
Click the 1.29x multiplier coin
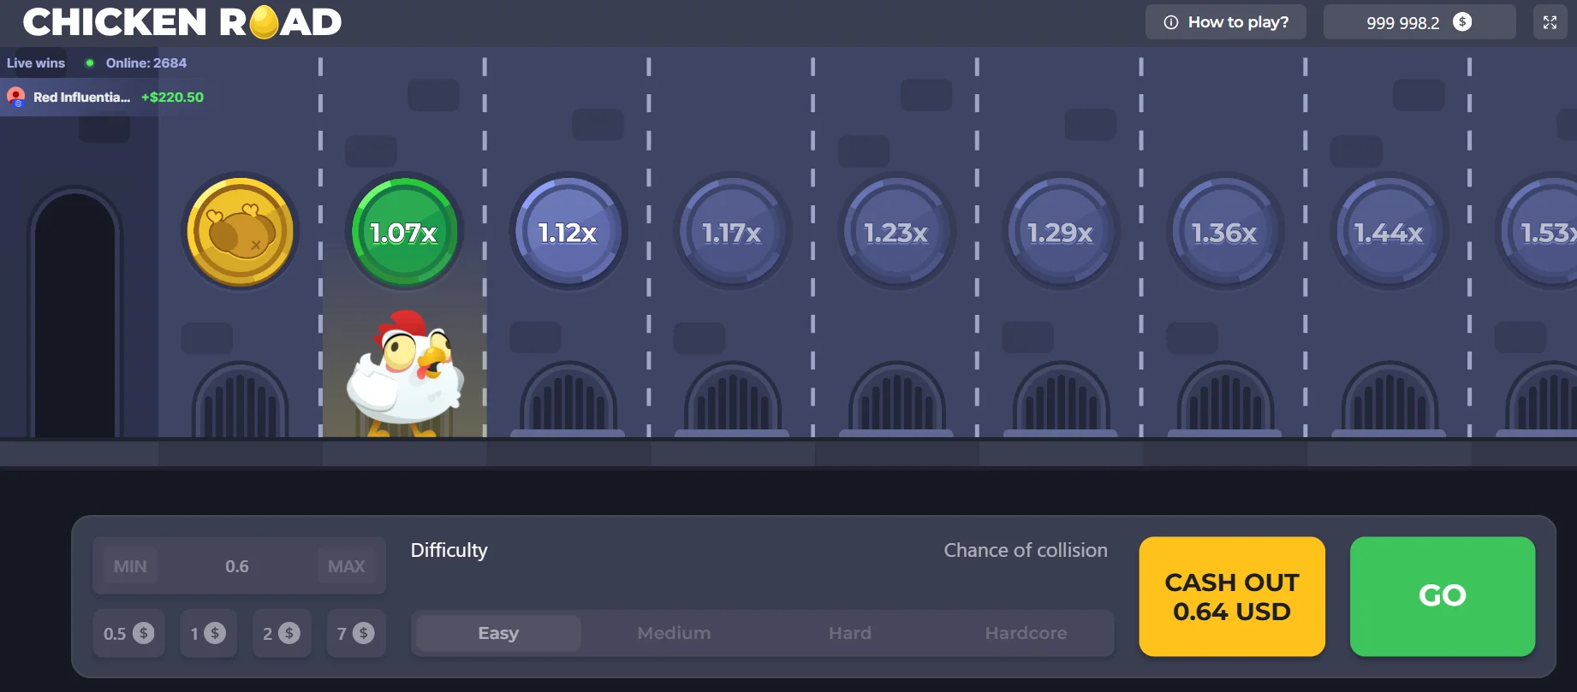pos(1062,232)
